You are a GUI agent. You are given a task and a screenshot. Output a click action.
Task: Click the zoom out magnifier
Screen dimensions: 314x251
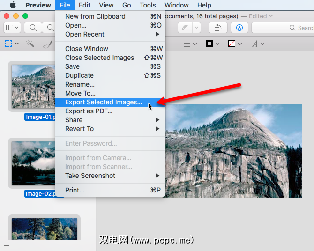click(x=33, y=28)
